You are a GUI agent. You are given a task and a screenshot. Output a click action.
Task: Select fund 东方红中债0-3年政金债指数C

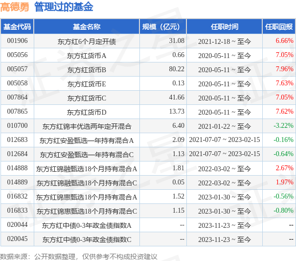(87, 240)
